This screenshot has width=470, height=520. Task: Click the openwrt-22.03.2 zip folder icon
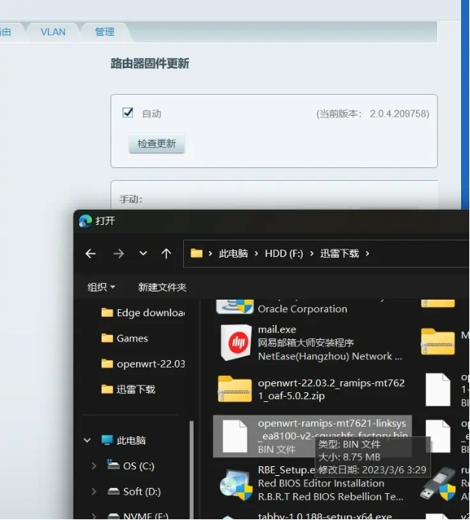coord(235,389)
